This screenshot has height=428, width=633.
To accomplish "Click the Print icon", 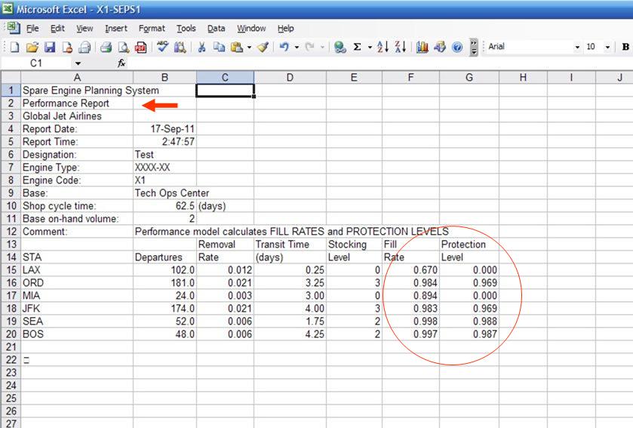I will tap(106, 47).
